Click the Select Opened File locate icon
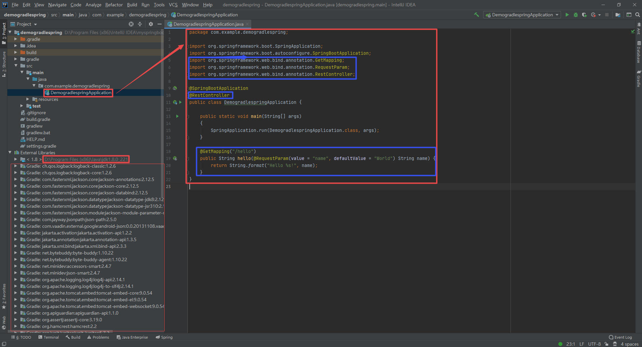 click(x=131, y=24)
